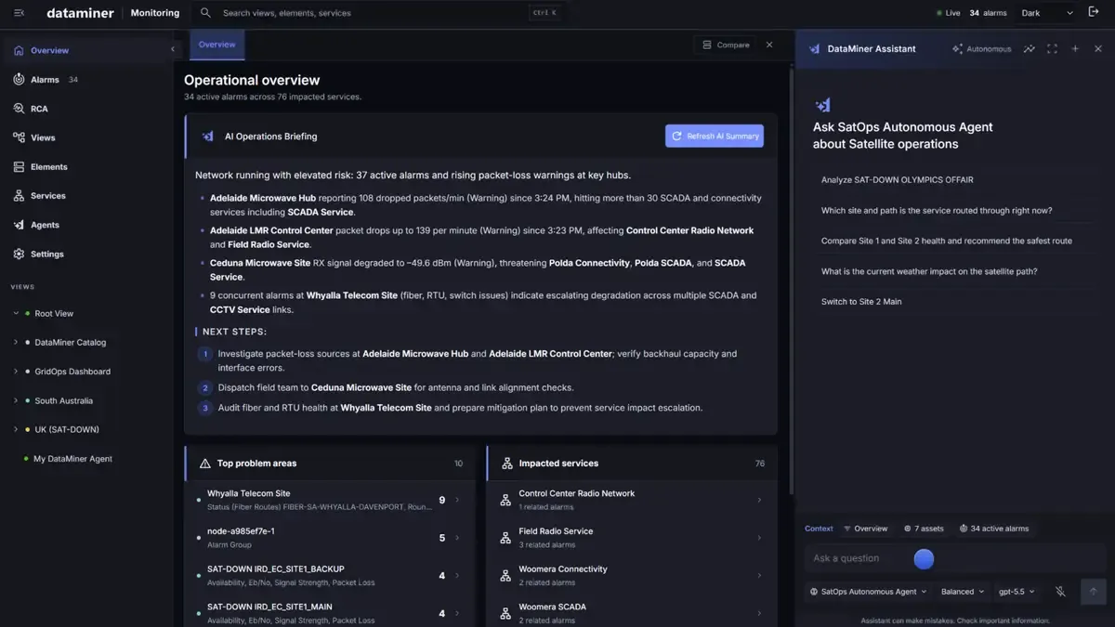1115x627 pixels.
Task: Open Control Center Radio Network service chevron
Action: 759,500
